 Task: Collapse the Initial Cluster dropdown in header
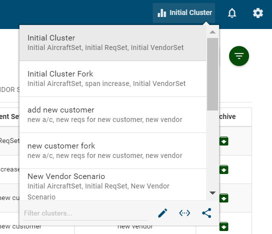point(184,13)
